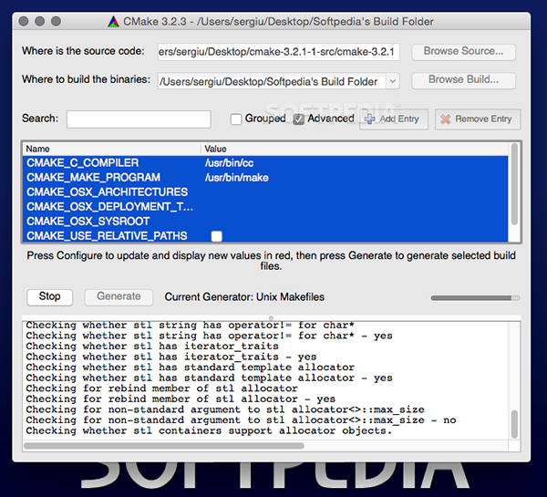Click the output log horizontal scrollbar
Image resolution: width=547 pixels, height=497 pixels.
pyautogui.click(x=164, y=446)
